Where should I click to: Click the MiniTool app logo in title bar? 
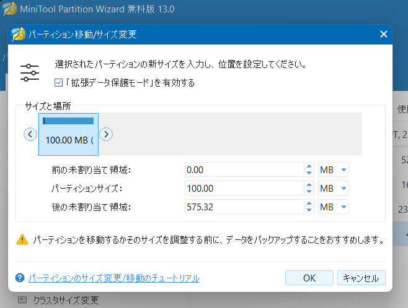tap(11, 11)
